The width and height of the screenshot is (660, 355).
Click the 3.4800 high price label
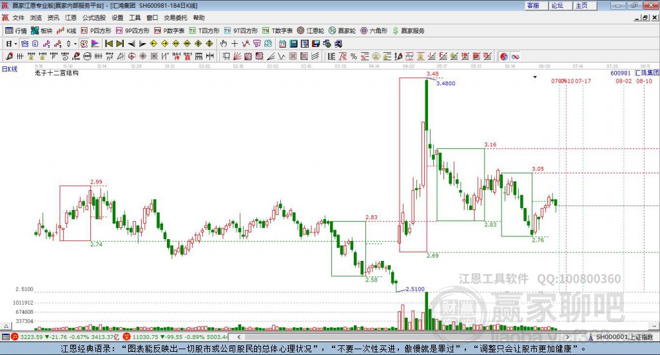pyautogui.click(x=446, y=83)
